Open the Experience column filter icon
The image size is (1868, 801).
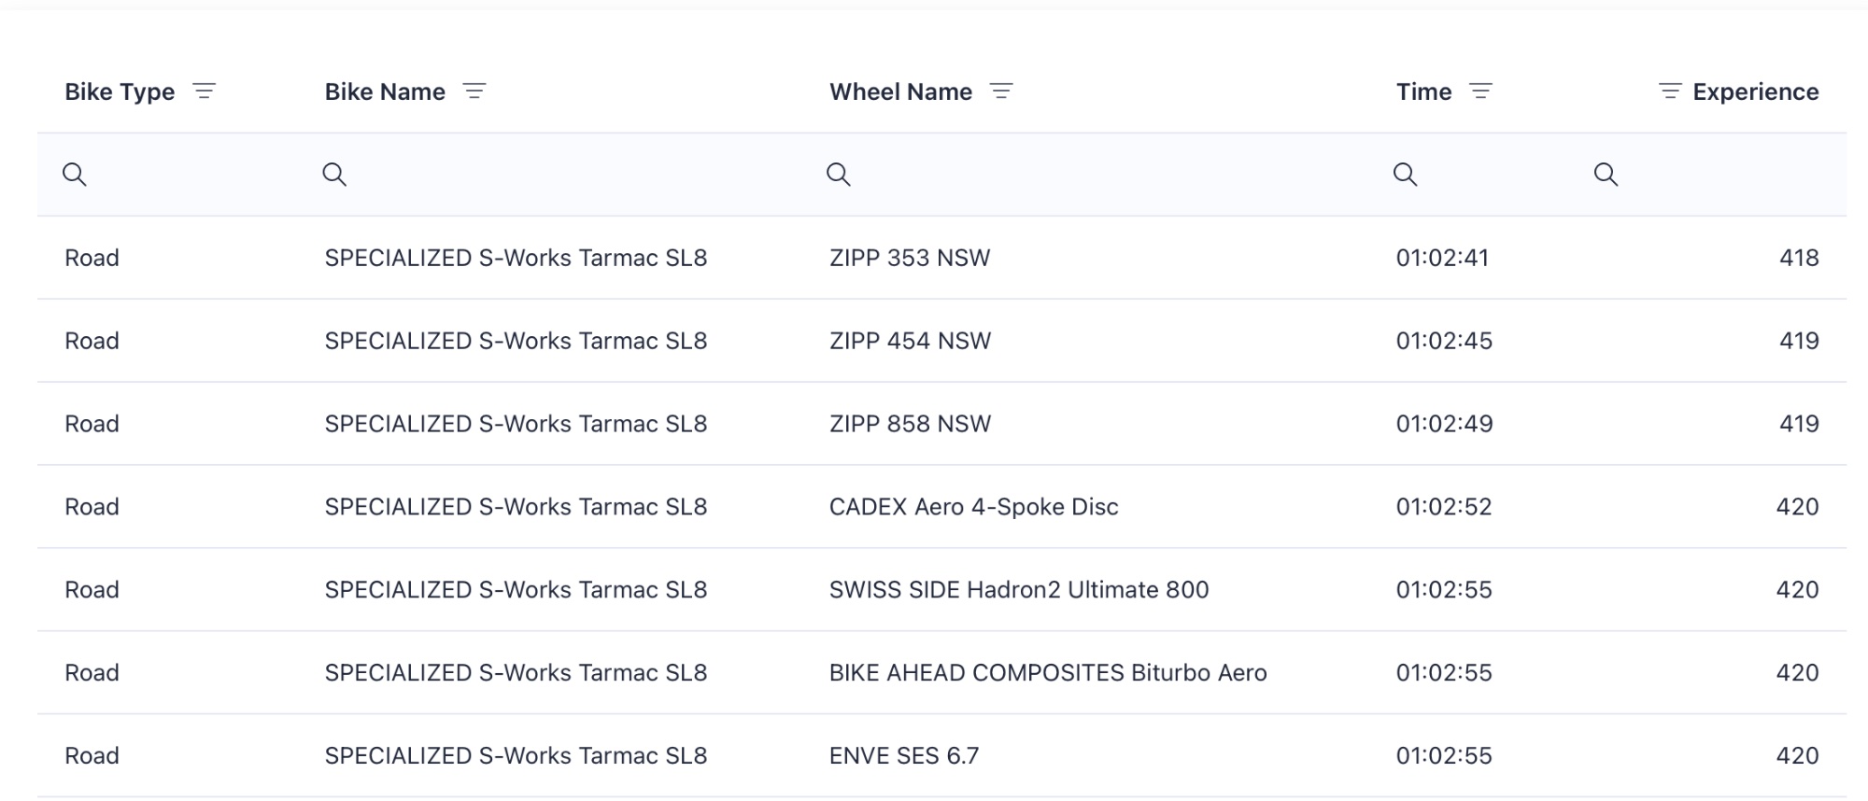click(1670, 91)
